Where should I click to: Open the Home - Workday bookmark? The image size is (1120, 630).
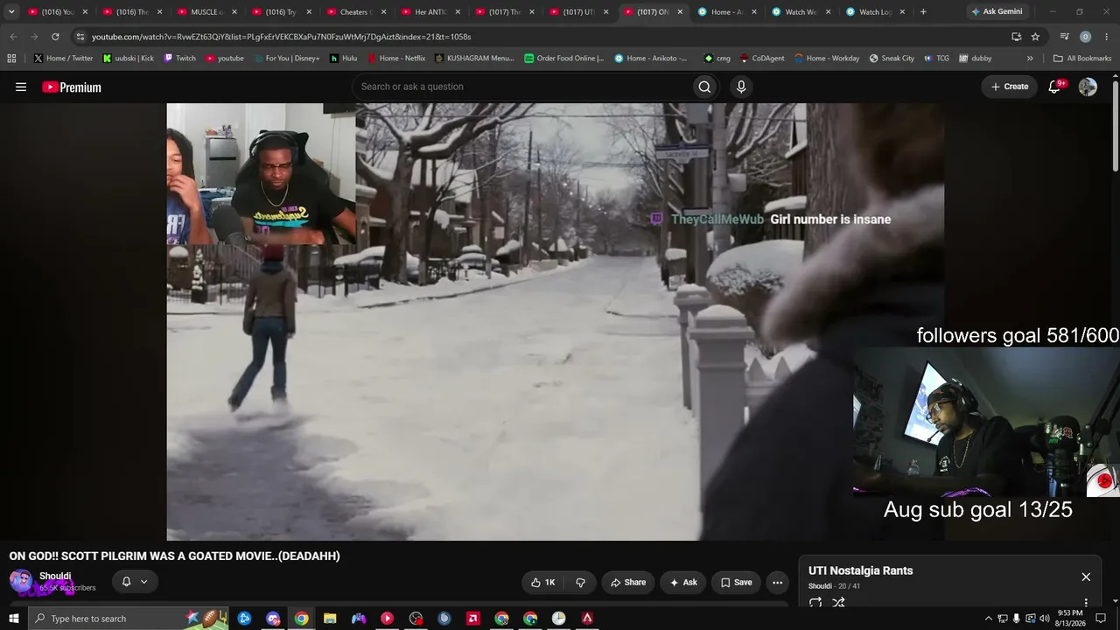point(827,59)
